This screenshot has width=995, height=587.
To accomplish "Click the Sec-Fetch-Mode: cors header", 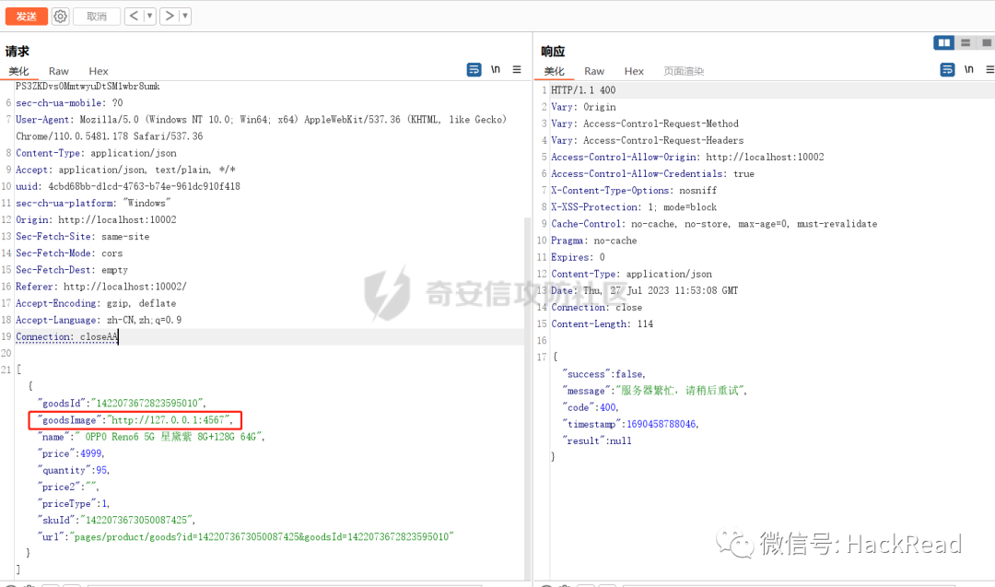I will click(69, 253).
